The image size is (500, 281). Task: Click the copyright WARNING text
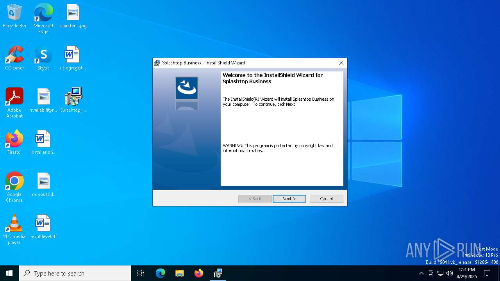click(278, 148)
